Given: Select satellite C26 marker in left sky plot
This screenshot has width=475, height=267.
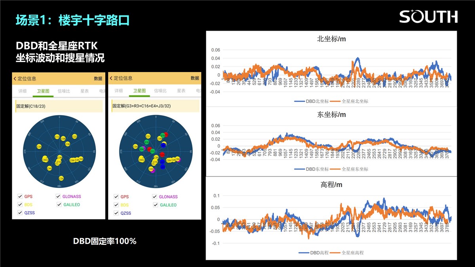Looking at the screenshot, I should tap(61, 178).
